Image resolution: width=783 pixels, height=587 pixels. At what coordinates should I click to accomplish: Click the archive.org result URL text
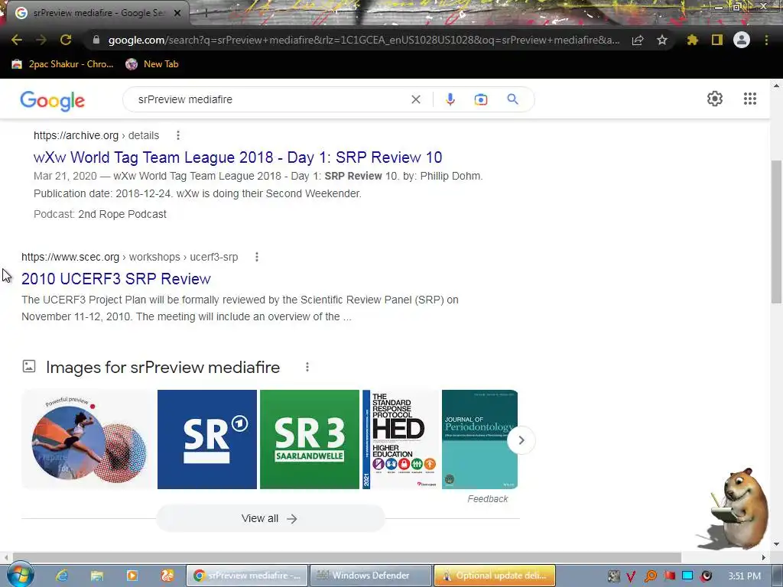[96, 135]
